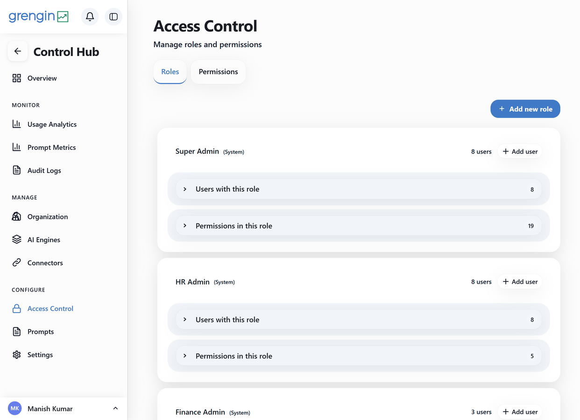The width and height of the screenshot is (580, 420).
Task: Add user to the Super Admin role
Action: (520, 151)
